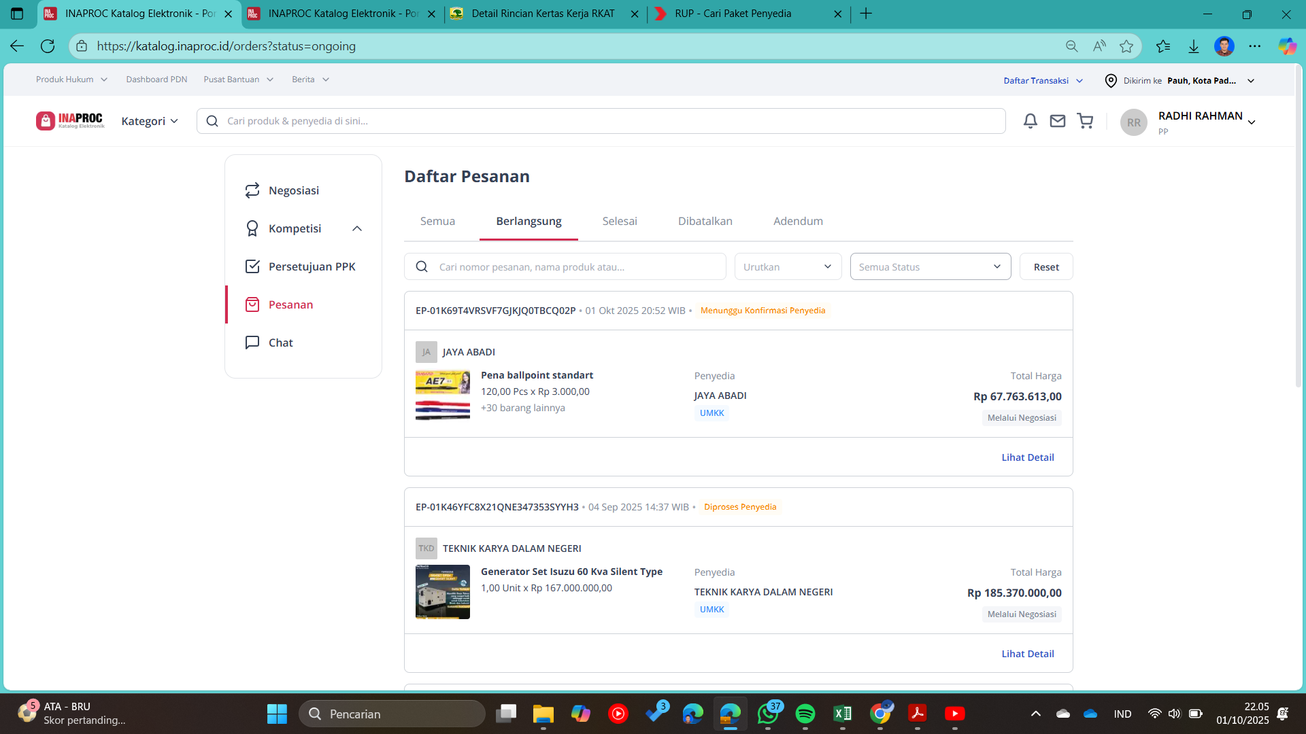Switch to the Dibatalkan tab
1306x734 pixels.
pos(705,221)
